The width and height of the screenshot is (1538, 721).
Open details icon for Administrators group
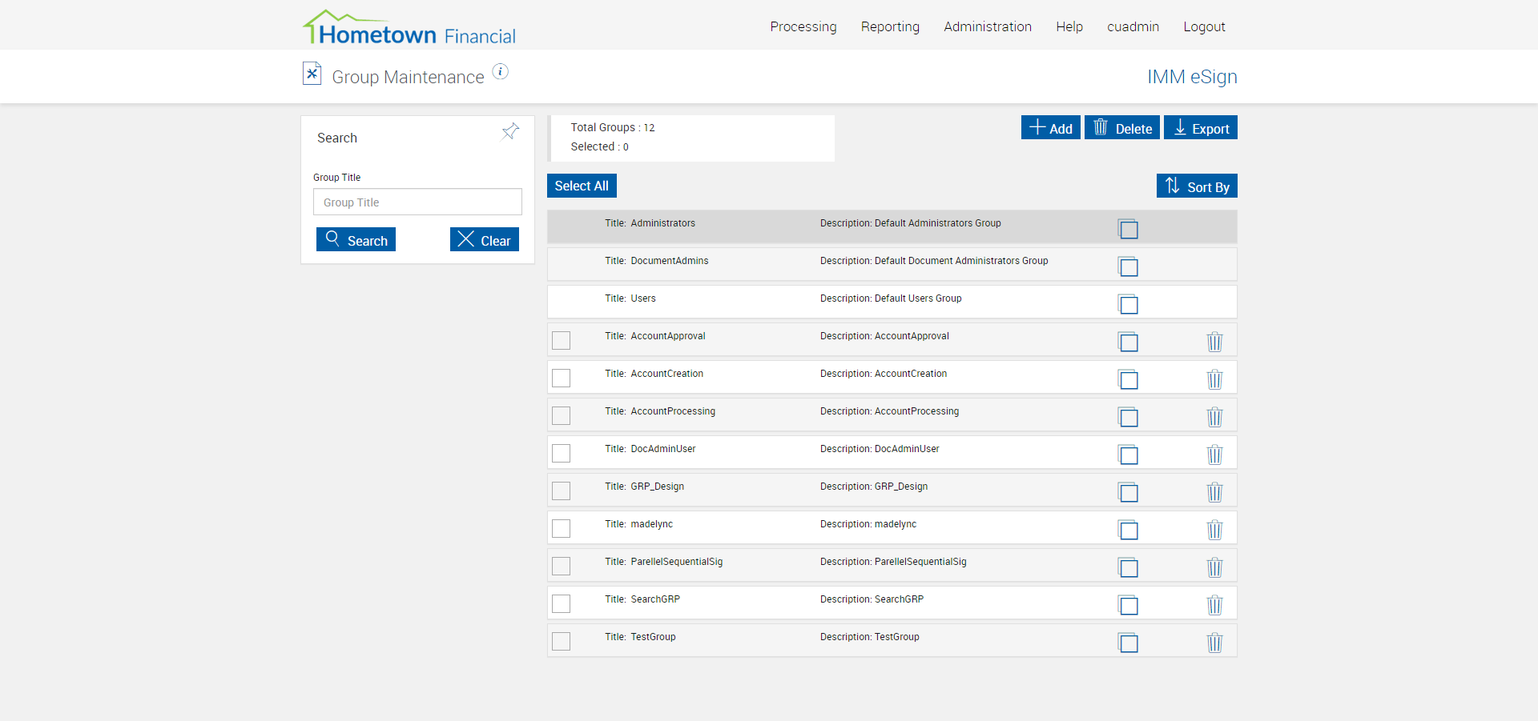coord(1128,230)
